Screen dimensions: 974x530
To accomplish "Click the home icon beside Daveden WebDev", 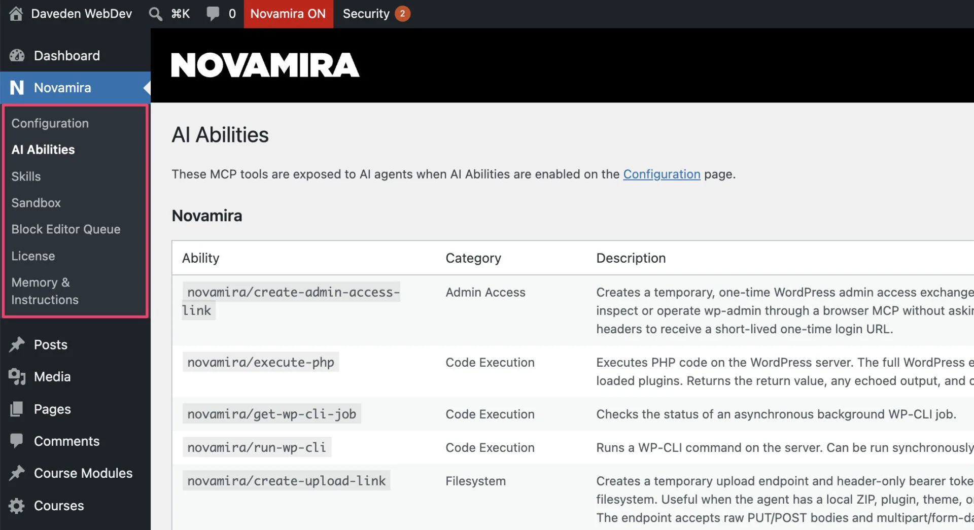I will 16,14.
